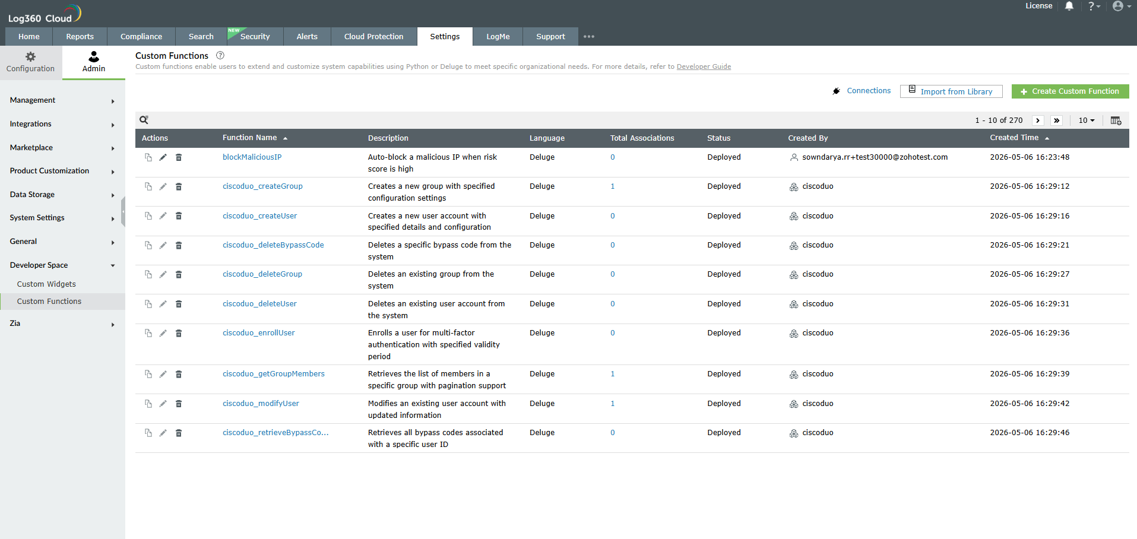Delete the ciscoduo_deleteUser function
This screenshot has height=539, width=1137.
pos(179,304)
